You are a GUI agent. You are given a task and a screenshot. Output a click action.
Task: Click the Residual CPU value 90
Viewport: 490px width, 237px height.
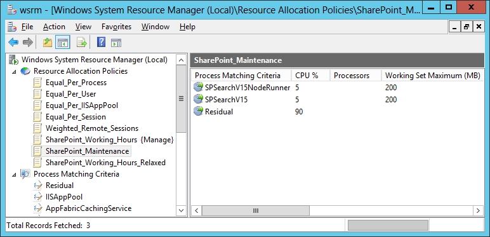[299, 112]
